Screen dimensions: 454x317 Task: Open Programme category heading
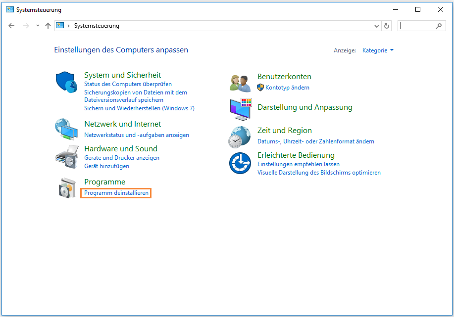[x=104, y=182]
